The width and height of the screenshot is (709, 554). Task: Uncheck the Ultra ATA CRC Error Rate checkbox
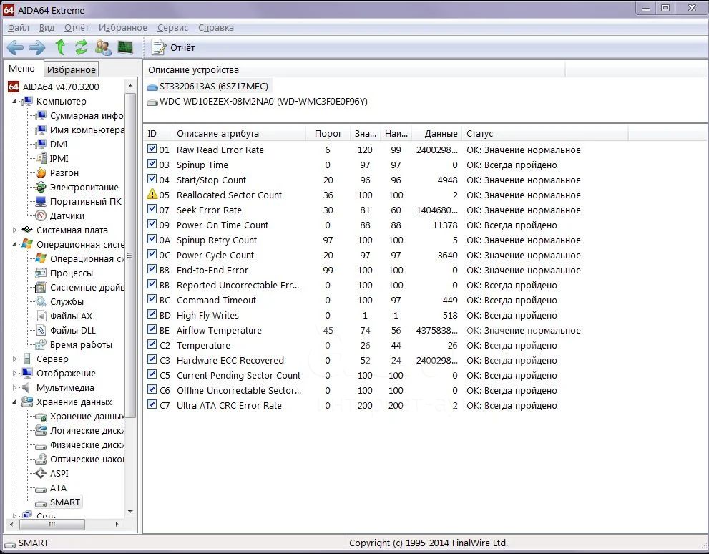152,404
